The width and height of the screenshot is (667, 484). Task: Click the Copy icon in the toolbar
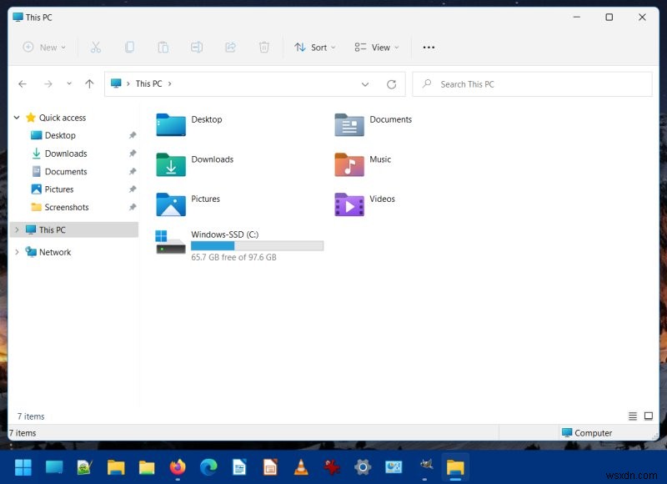130,48
